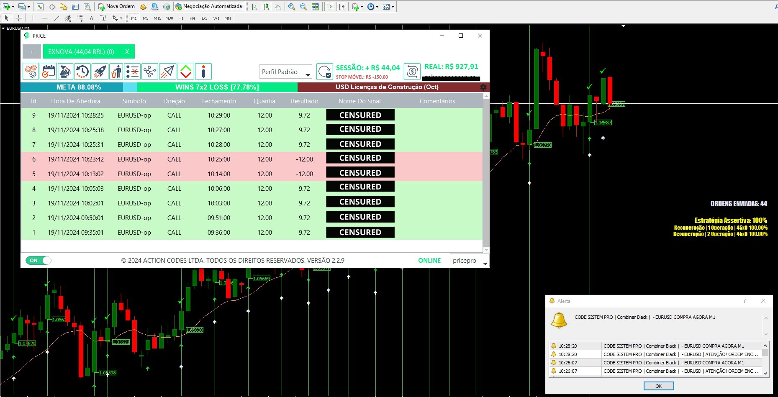
Task: Click the info icon in PRICE toolbar
Action: click(x=204, y=71)
